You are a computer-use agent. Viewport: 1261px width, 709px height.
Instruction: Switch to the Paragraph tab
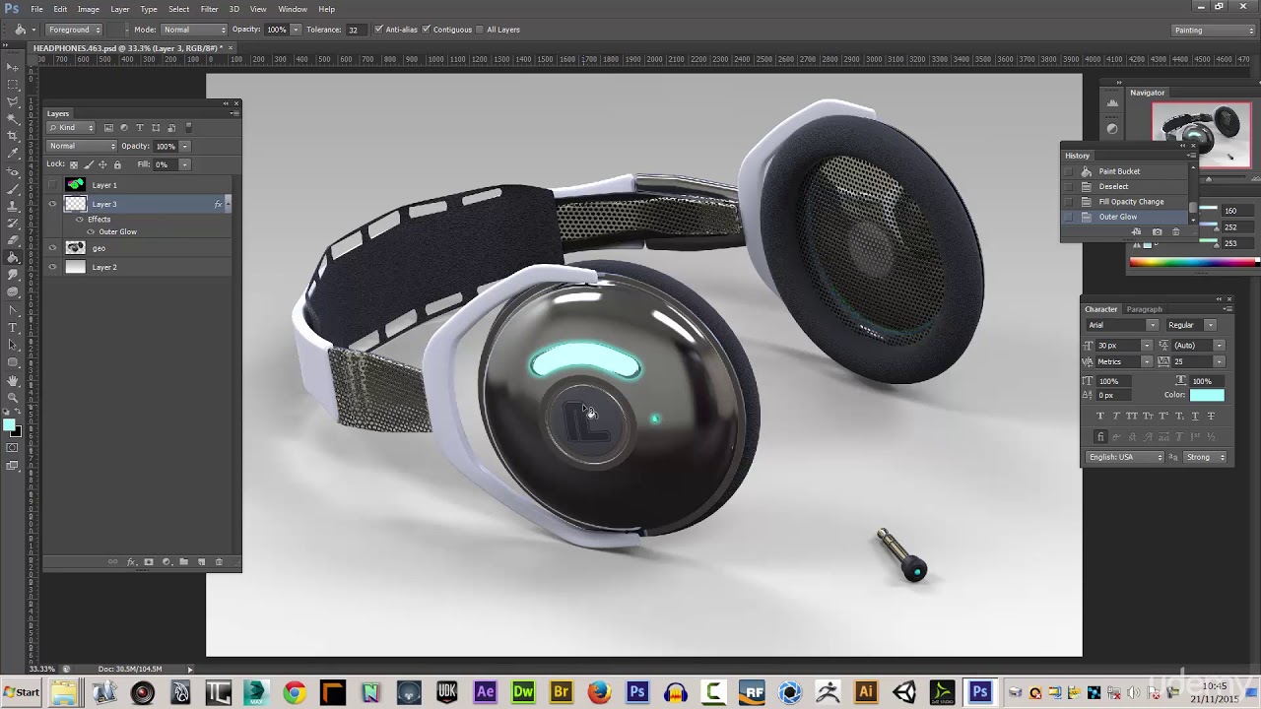[x=1144, y=309]
